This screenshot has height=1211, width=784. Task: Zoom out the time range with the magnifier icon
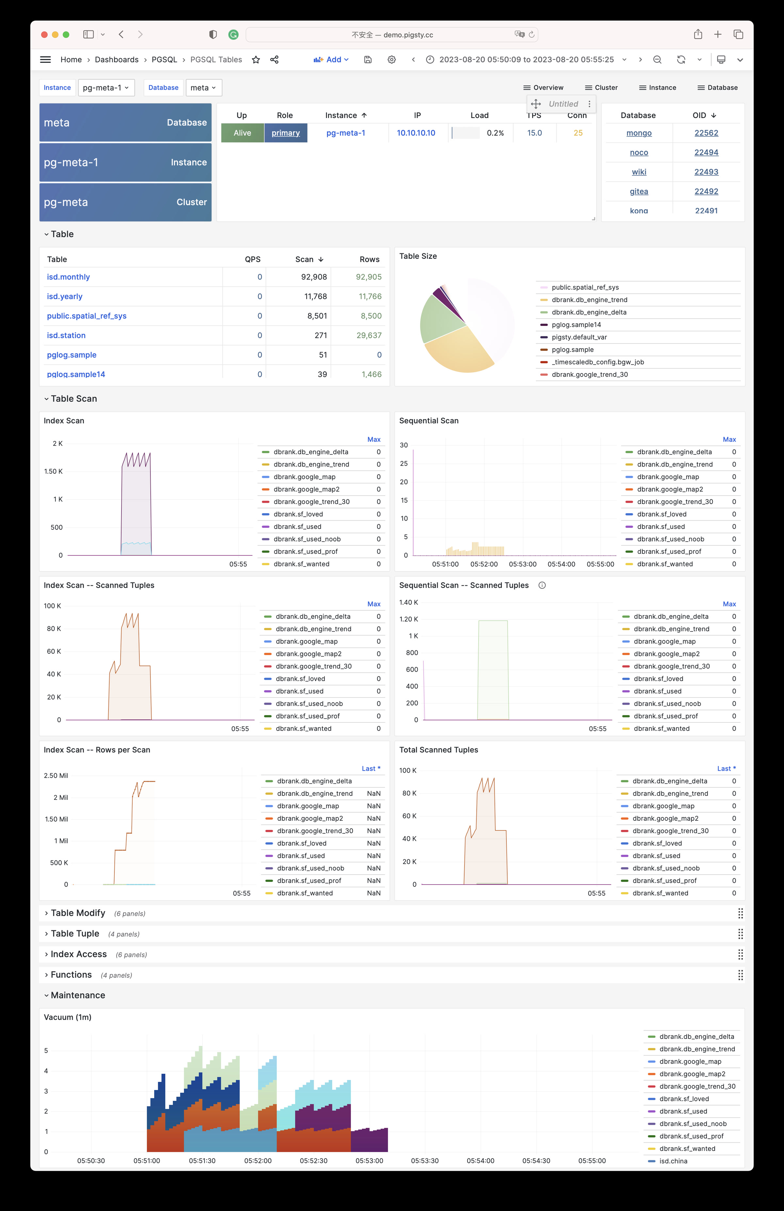tap(657, 59)
